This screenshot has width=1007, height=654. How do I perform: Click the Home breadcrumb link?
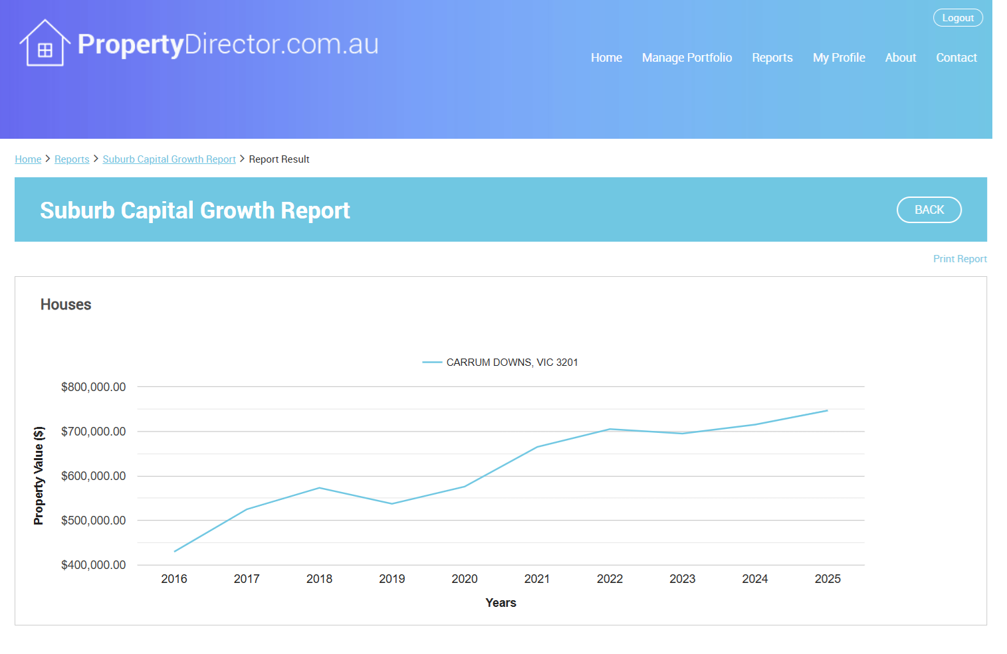[28, 159]
